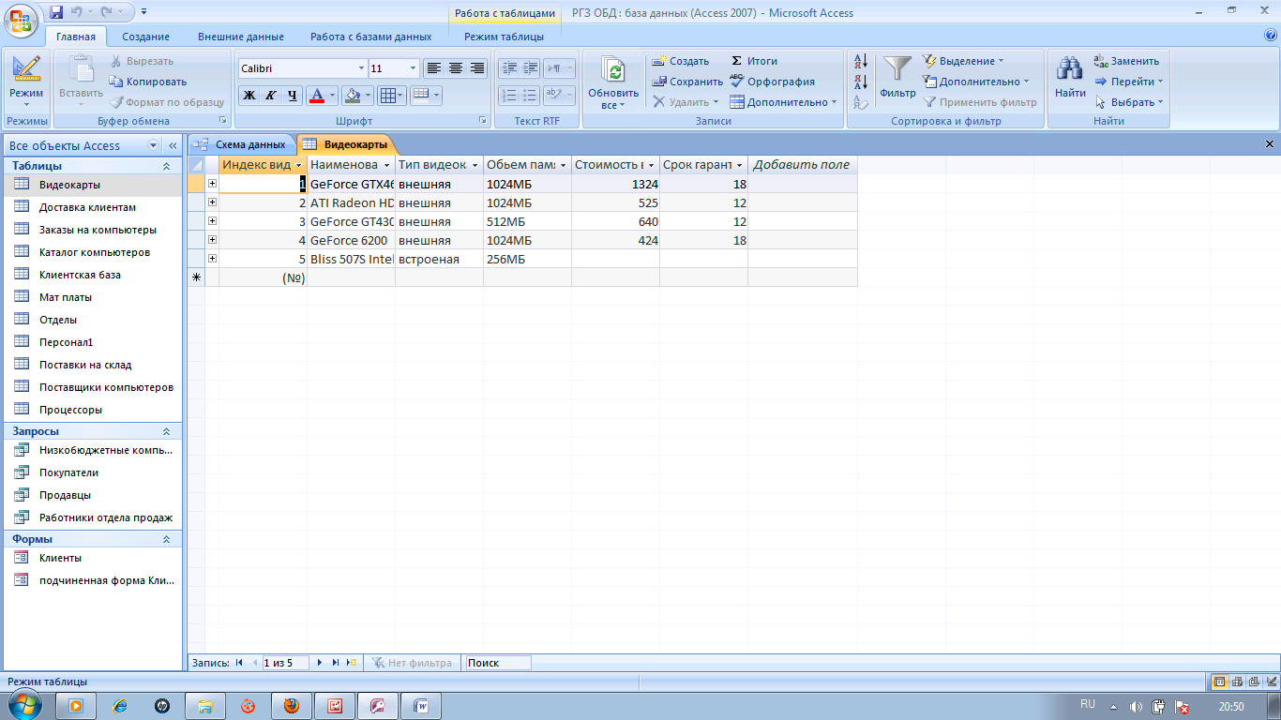
Task: Open the Calibri font name dropdown
Action: pyautogui.click(x=361, y=68)
